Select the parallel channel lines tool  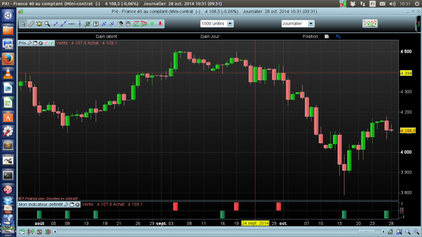pos(112,24)
